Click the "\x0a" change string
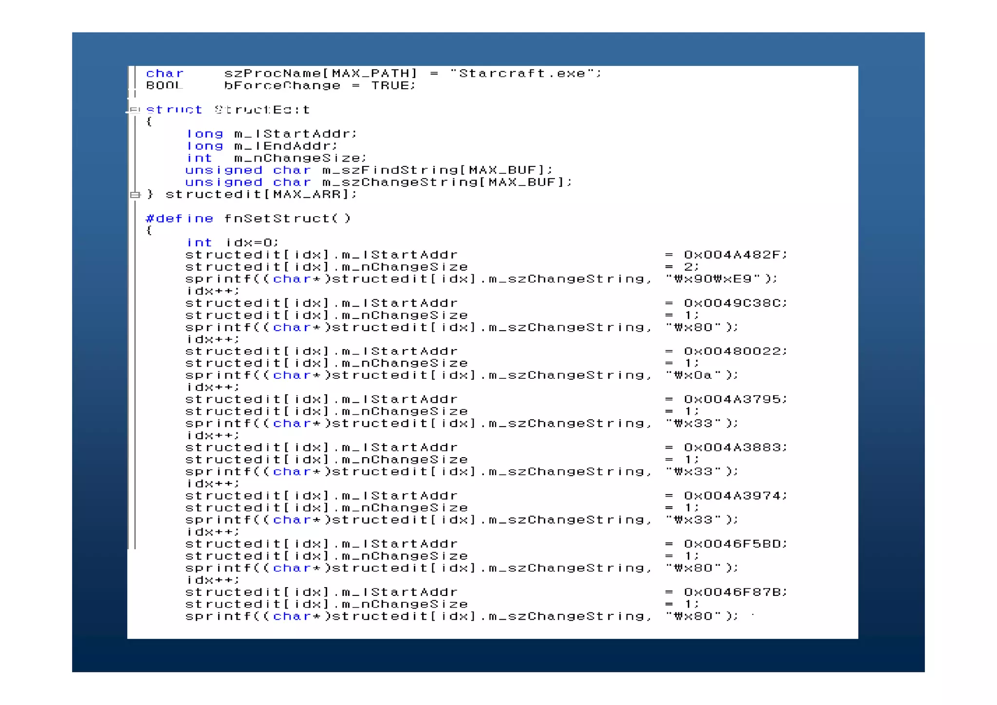The image size is (997, 705). [x=693, y=375]
